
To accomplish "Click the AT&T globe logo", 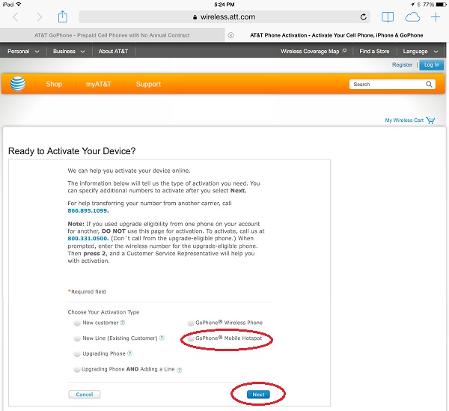I will point(18,84).
